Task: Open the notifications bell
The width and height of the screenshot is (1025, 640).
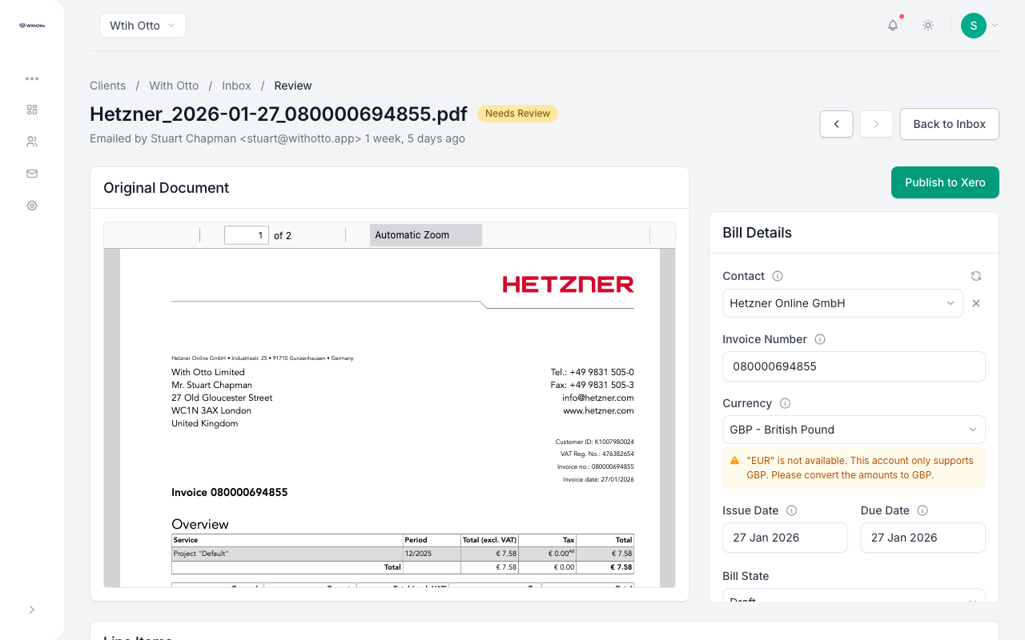Action: point(893,26)
